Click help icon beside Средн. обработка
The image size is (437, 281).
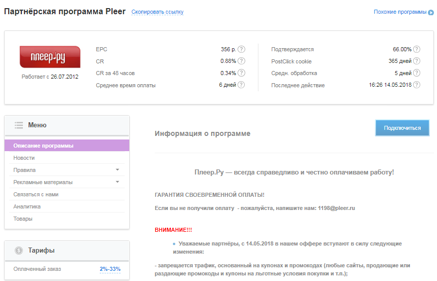click(416, 73)
